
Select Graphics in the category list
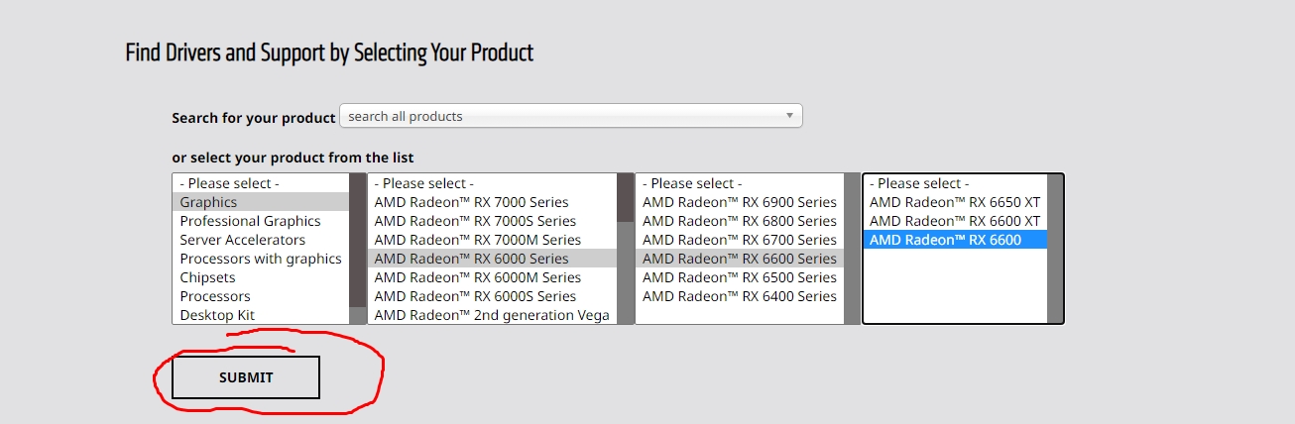tap(208, 202)
